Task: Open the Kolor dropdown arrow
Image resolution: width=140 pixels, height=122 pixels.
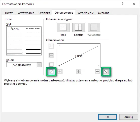Action: point(39,65)
